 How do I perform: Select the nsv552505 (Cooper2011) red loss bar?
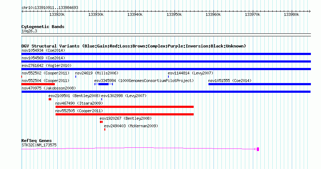click(x=124, y=114)
